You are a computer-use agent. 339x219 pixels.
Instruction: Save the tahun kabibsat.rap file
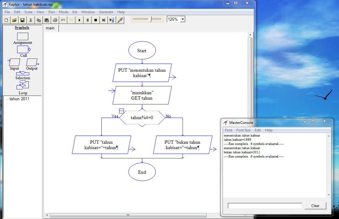point(22,20)
